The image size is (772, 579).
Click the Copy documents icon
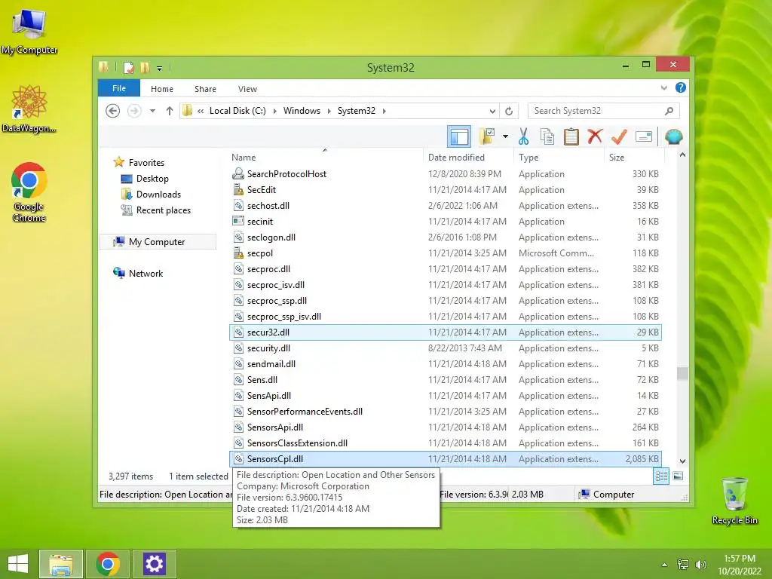click(547, 136)
